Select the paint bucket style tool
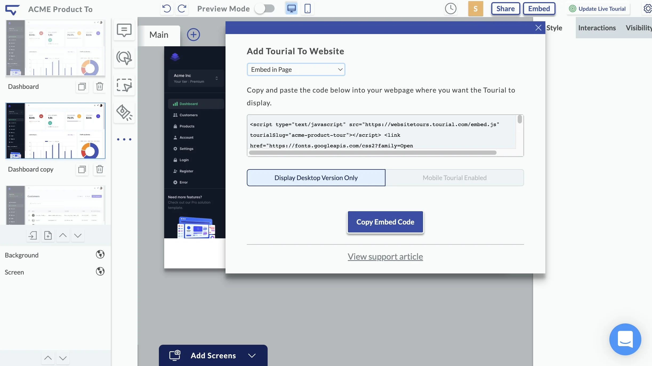Screen dimensions: 652x366 tap(124, 113)
